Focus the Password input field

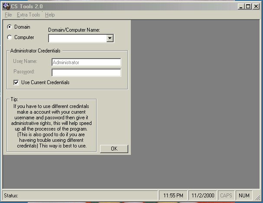[x=86, y=72]
